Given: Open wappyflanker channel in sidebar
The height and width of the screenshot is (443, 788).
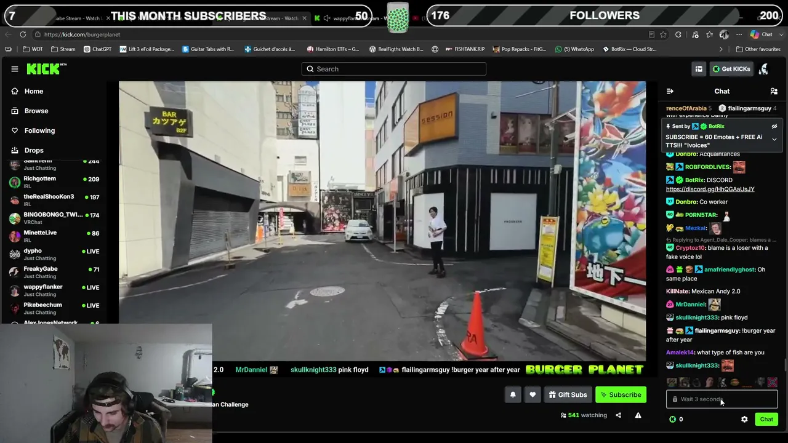Looking at the screenshot, I should pos(54,290).
